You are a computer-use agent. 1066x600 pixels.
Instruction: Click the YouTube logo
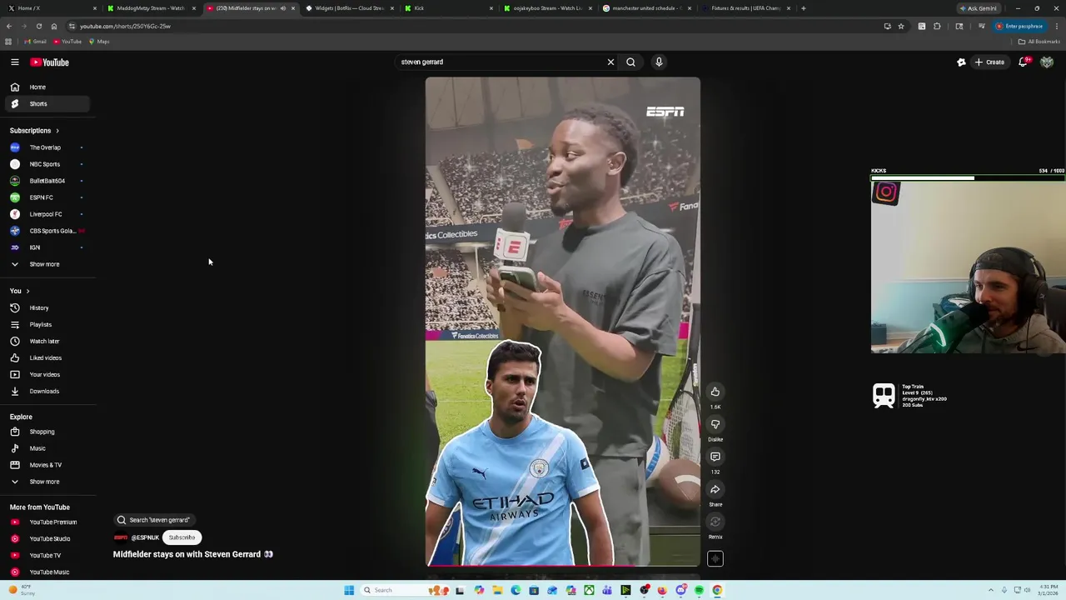pyautogui.click(x=50, y=62)
